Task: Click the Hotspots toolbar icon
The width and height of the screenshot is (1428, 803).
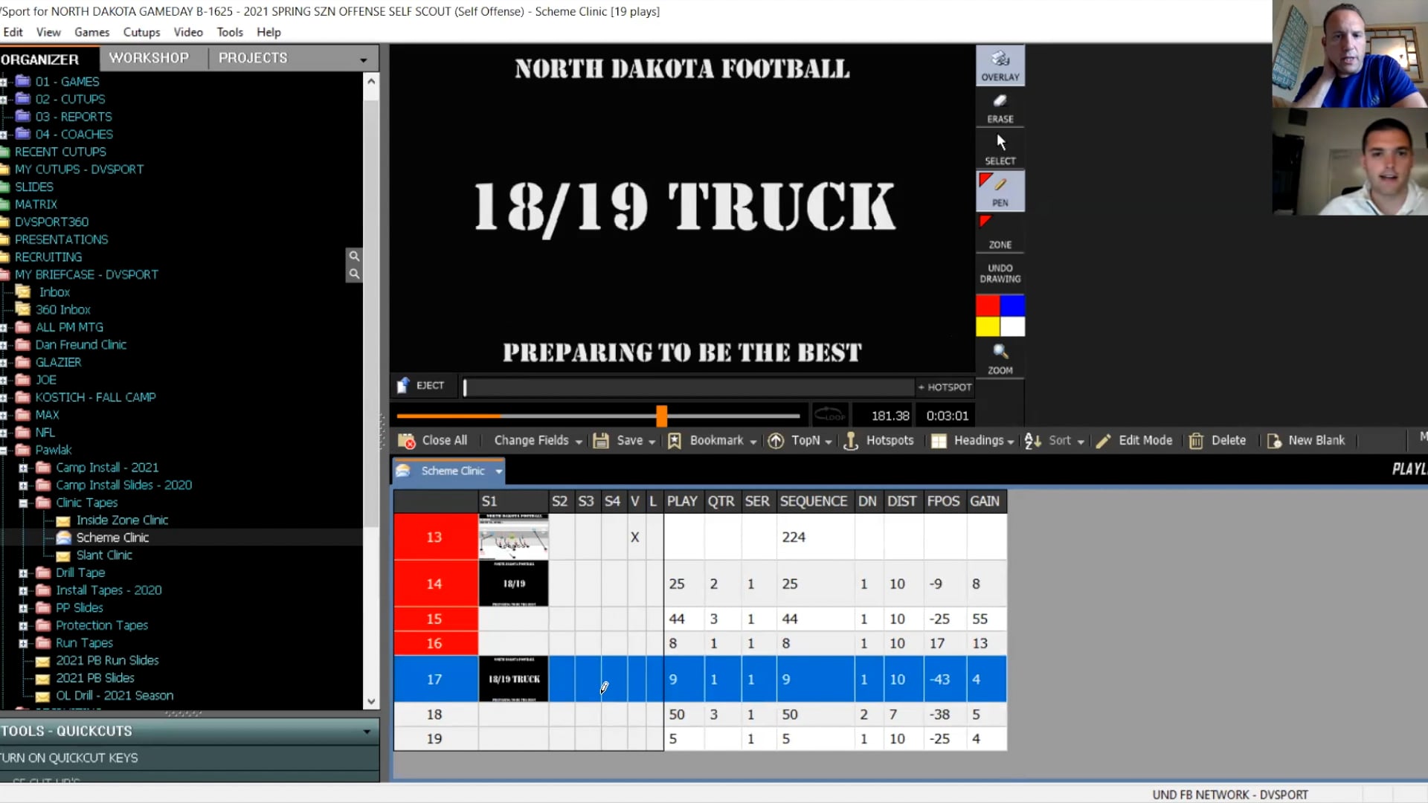Action: 851,441
